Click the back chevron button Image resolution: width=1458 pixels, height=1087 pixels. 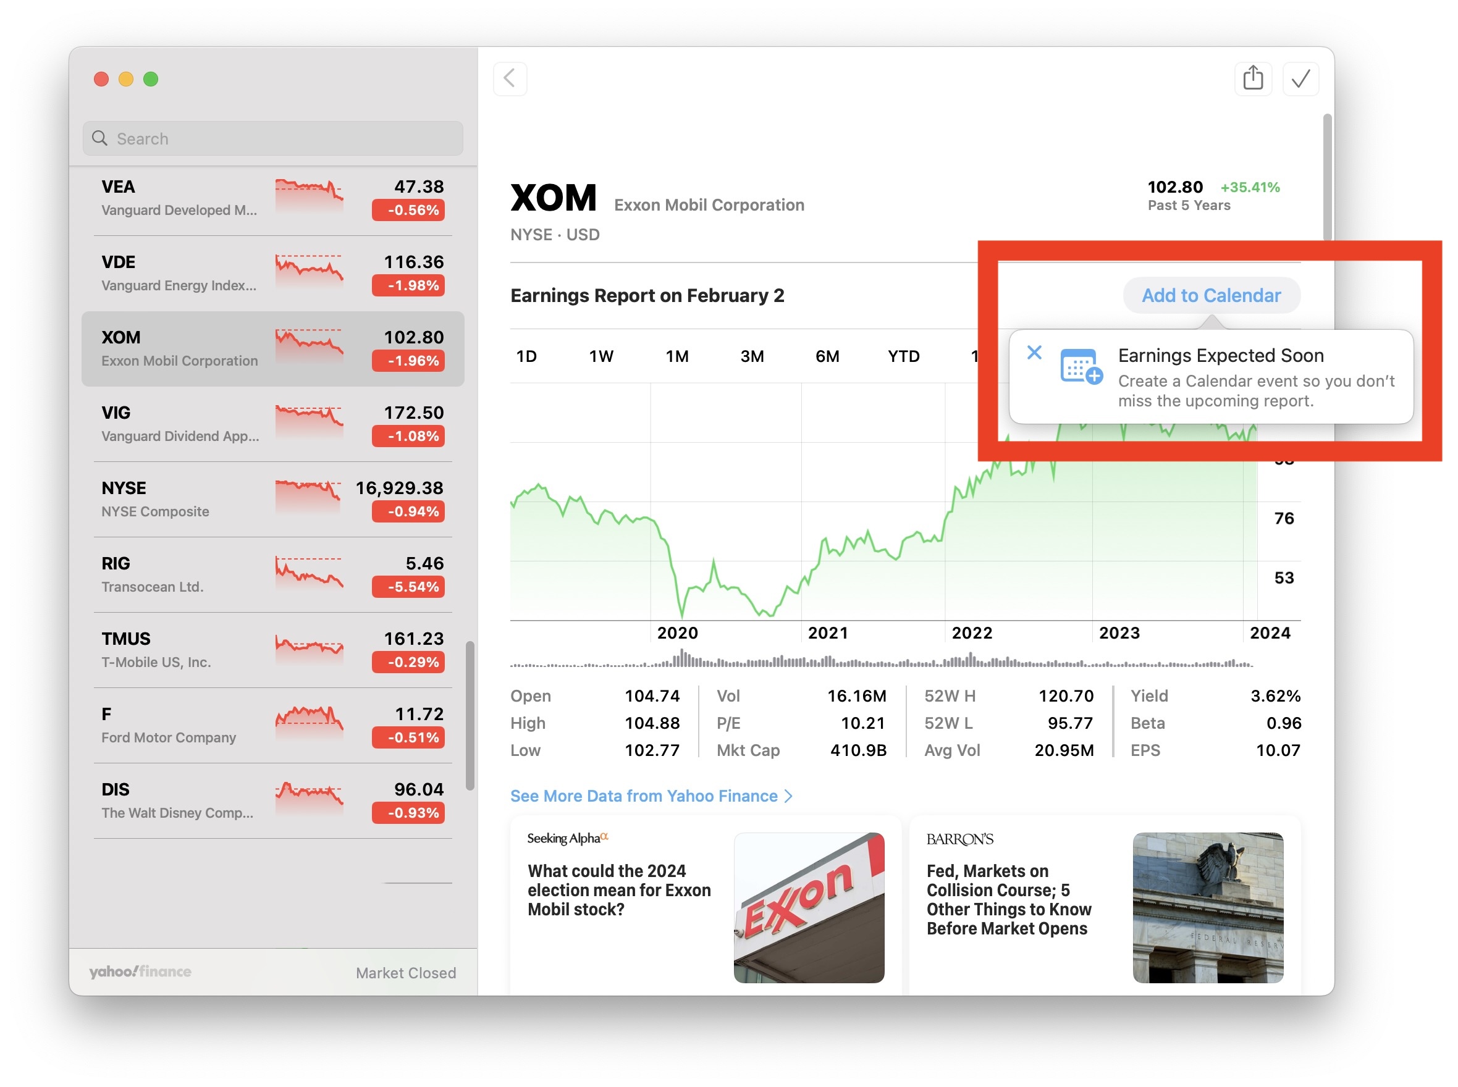click(x=510, y=79)
